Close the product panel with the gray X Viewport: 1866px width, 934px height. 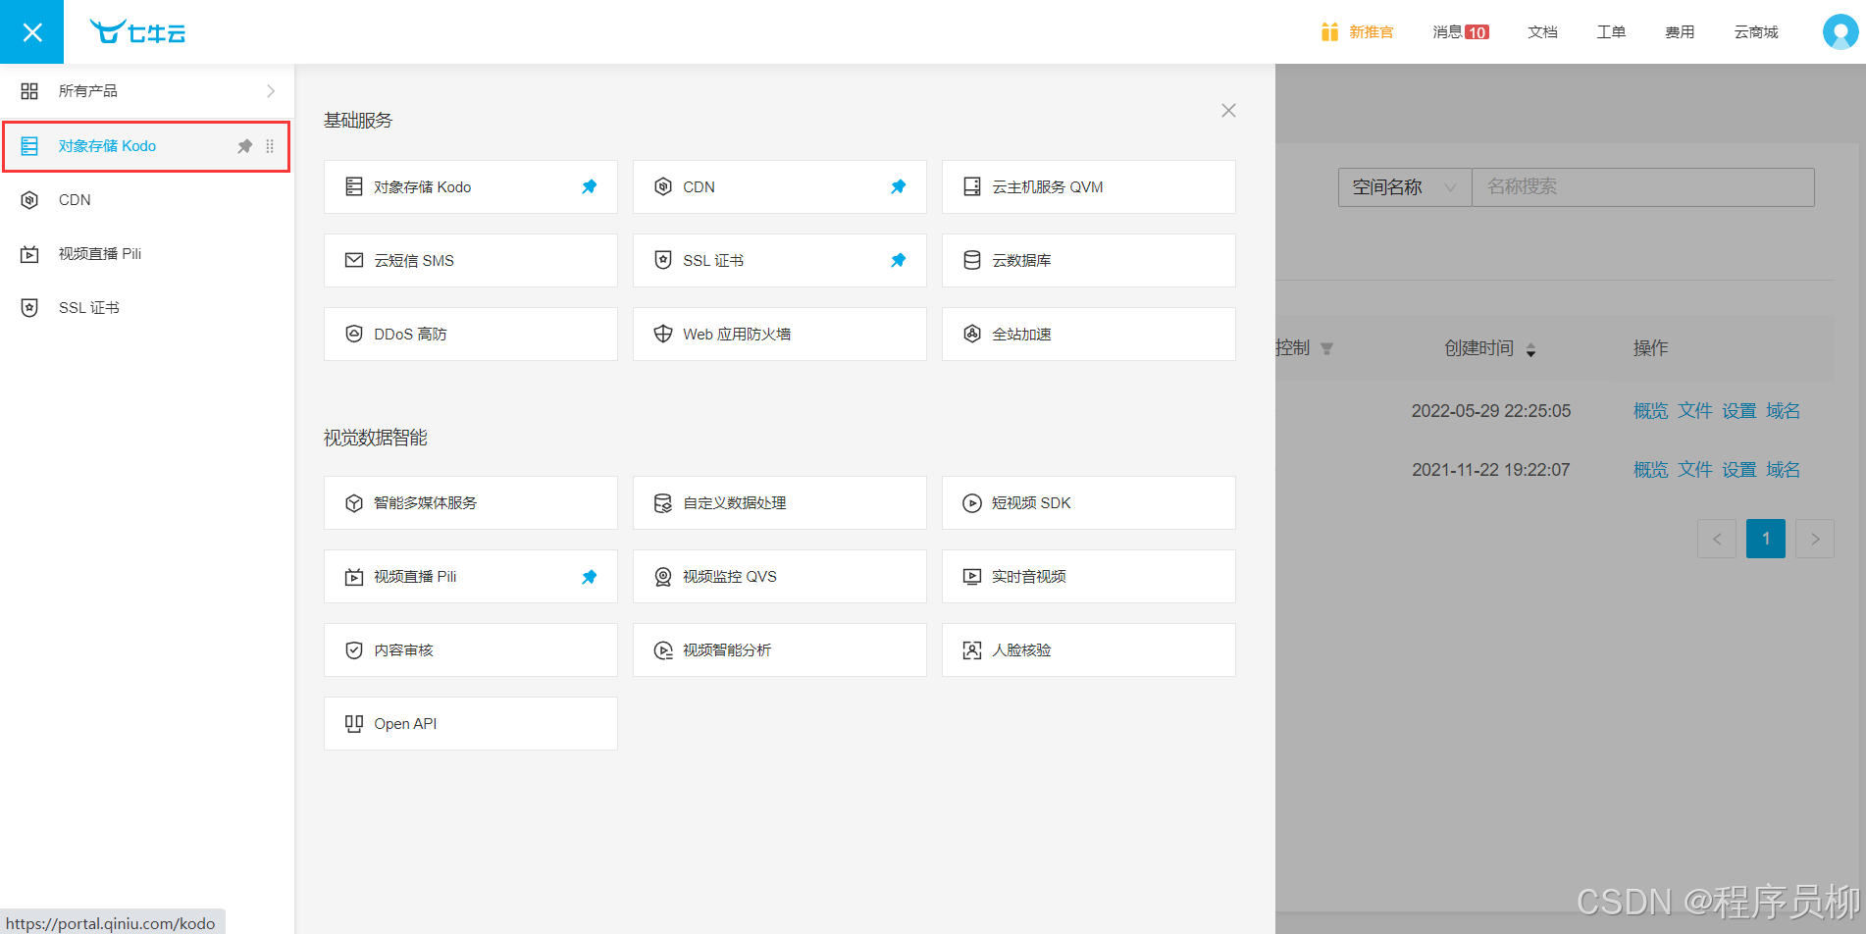[1228, 111]
